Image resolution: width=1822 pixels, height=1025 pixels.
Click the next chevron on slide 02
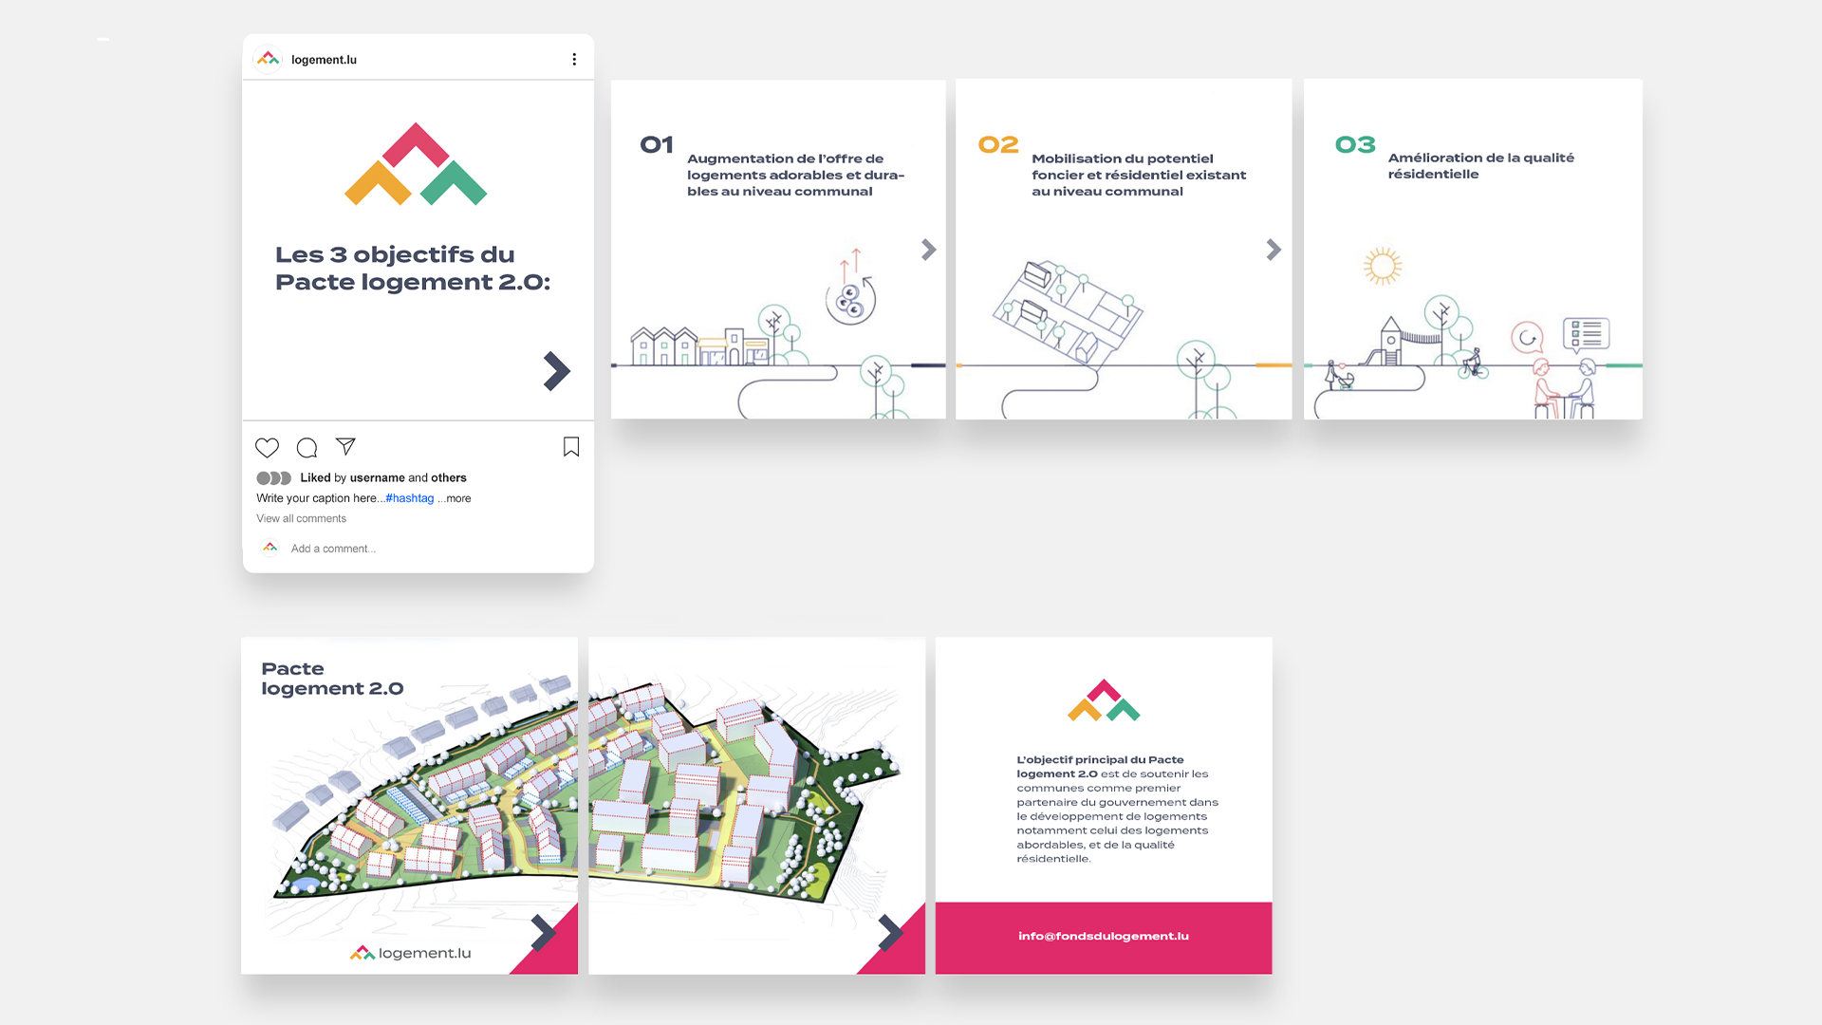(x=1274, y=250)
